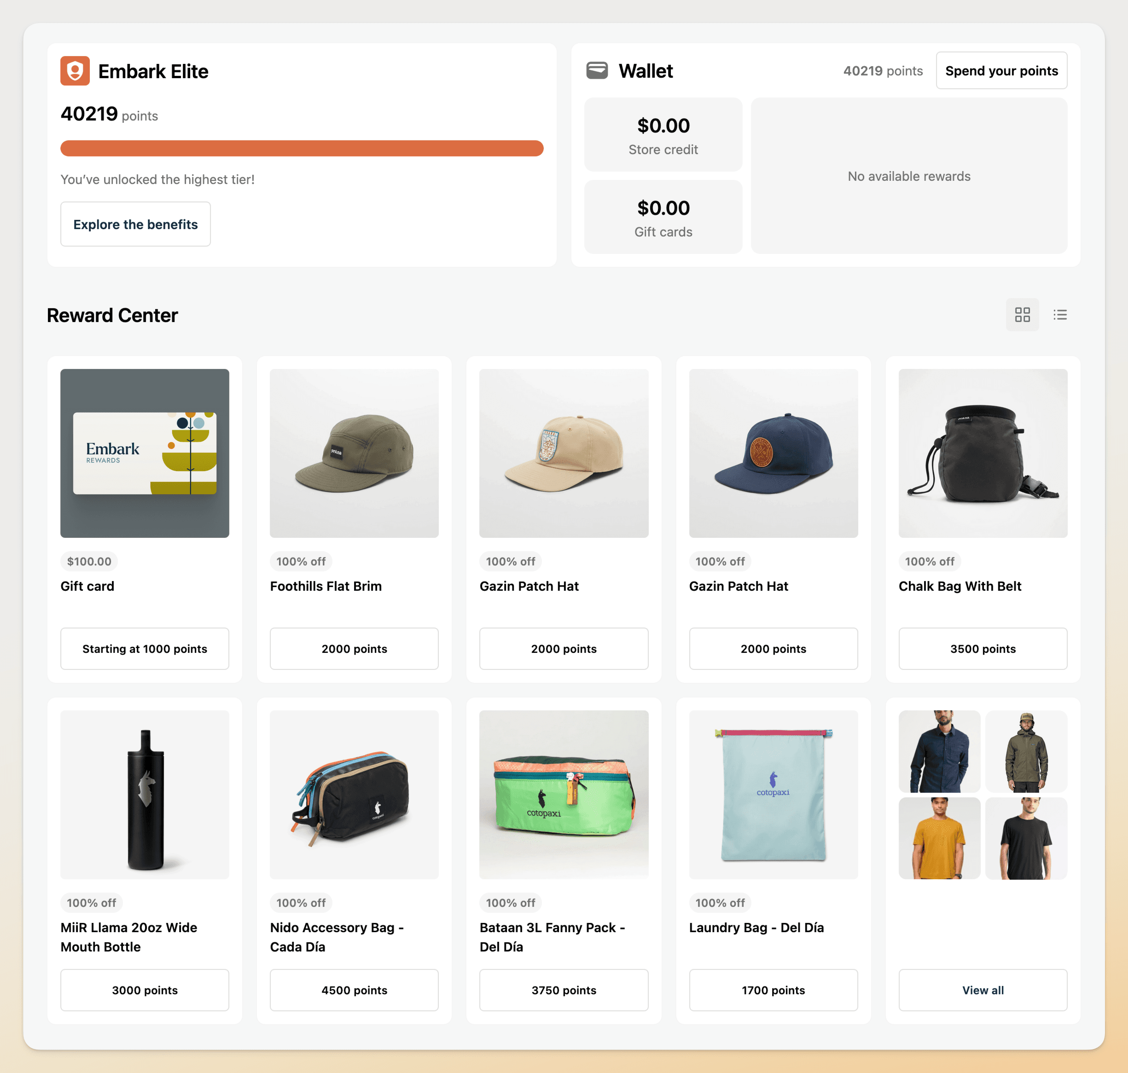Switch Reward Center to grid view
The height and width of the screenshot is (1073, 1128).
click(1022, 315)
